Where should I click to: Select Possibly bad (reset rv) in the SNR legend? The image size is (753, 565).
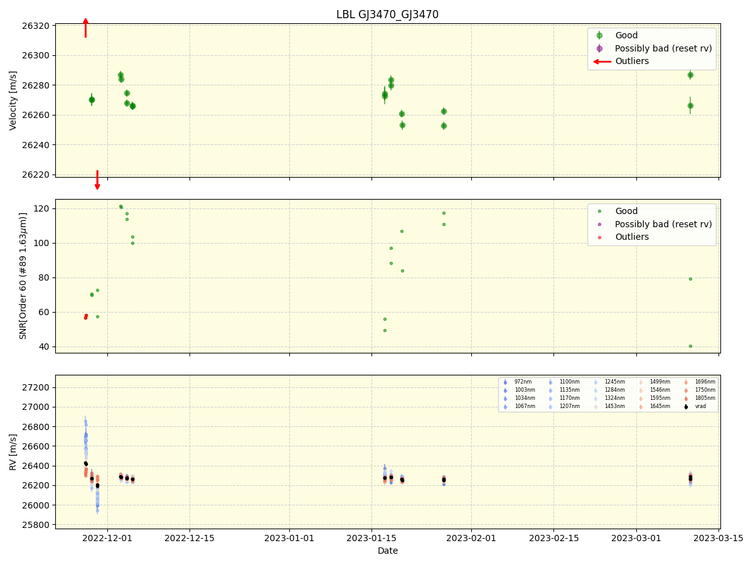tap(663, 224)
